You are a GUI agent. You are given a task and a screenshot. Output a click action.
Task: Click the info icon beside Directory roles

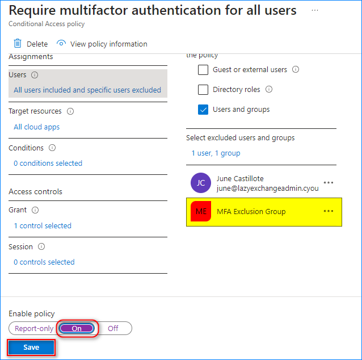(269, 89)
